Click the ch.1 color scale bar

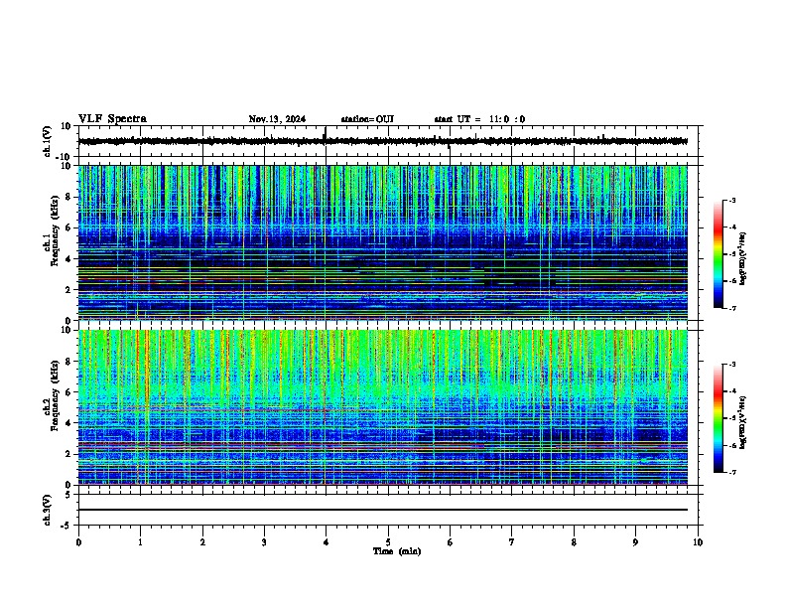tap(719, 254)
